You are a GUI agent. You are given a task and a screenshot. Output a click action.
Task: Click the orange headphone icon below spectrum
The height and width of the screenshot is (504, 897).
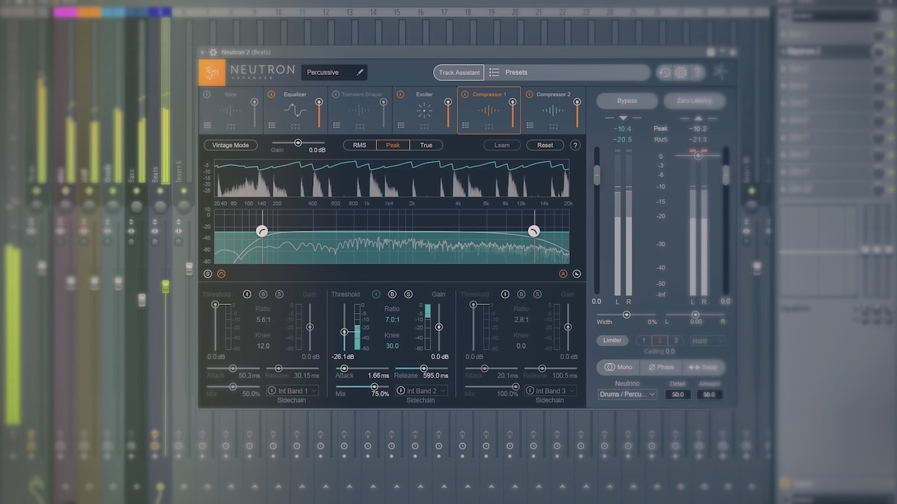tap(221, 274)
